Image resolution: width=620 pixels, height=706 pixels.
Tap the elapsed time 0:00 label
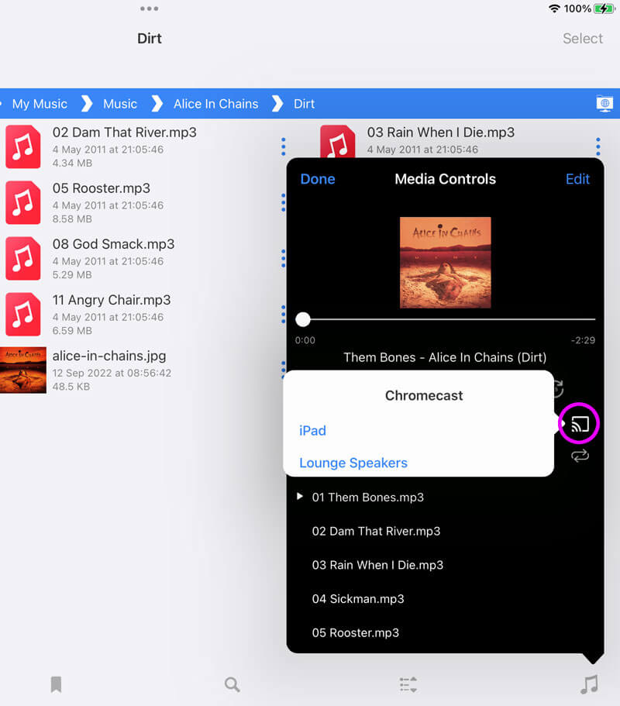305,340
